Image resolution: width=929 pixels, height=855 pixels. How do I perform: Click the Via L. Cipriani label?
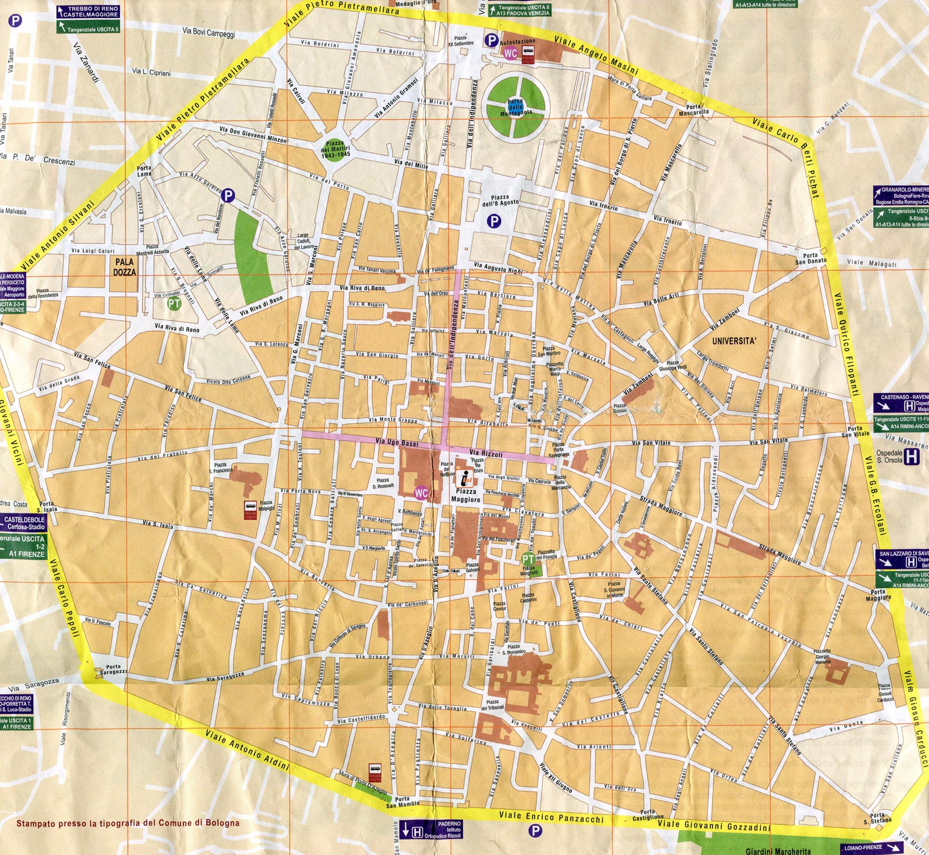coord(151,72)
